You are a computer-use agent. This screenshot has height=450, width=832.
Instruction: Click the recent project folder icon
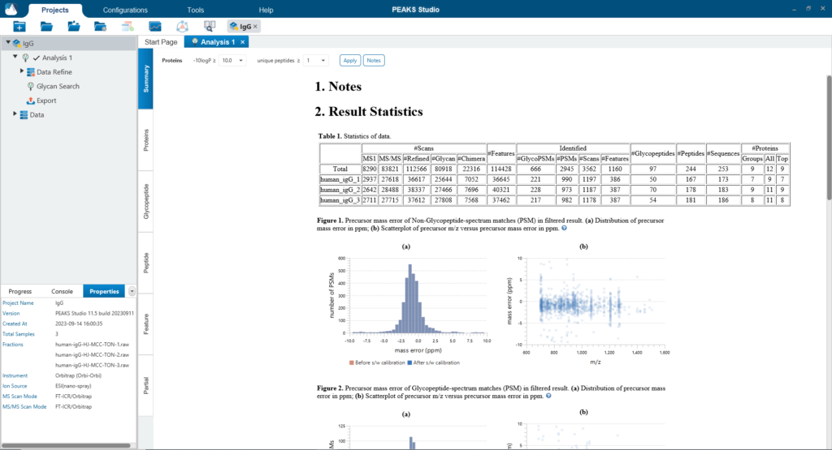pyautogui.click(x=100, y=27)
